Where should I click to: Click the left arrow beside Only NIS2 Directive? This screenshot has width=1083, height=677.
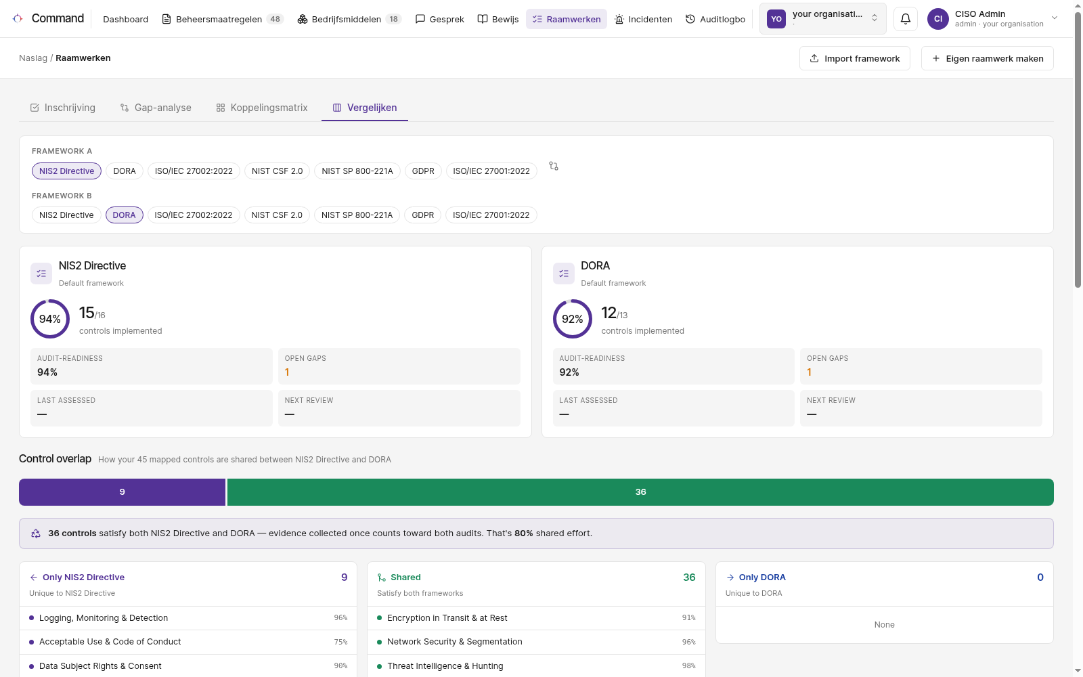tap(34, 577)
